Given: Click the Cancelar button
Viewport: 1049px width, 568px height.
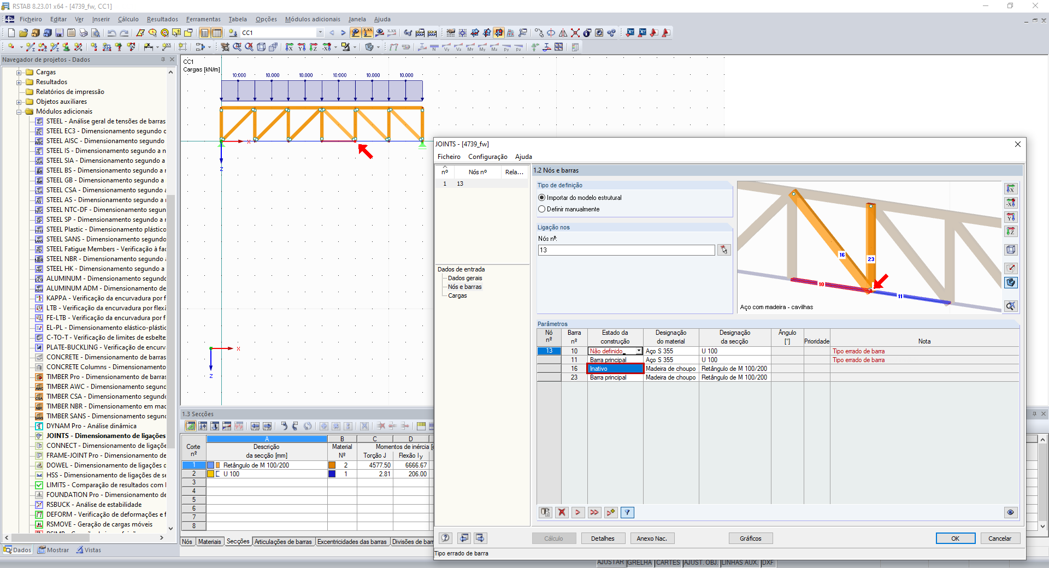Looking at the screenshot, I should (1000, 539).
